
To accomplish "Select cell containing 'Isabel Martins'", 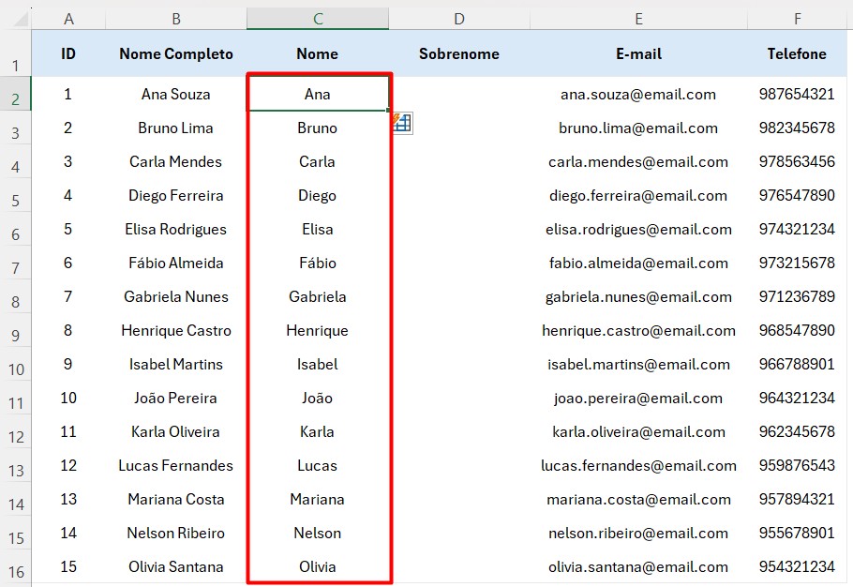I will 176,364.
